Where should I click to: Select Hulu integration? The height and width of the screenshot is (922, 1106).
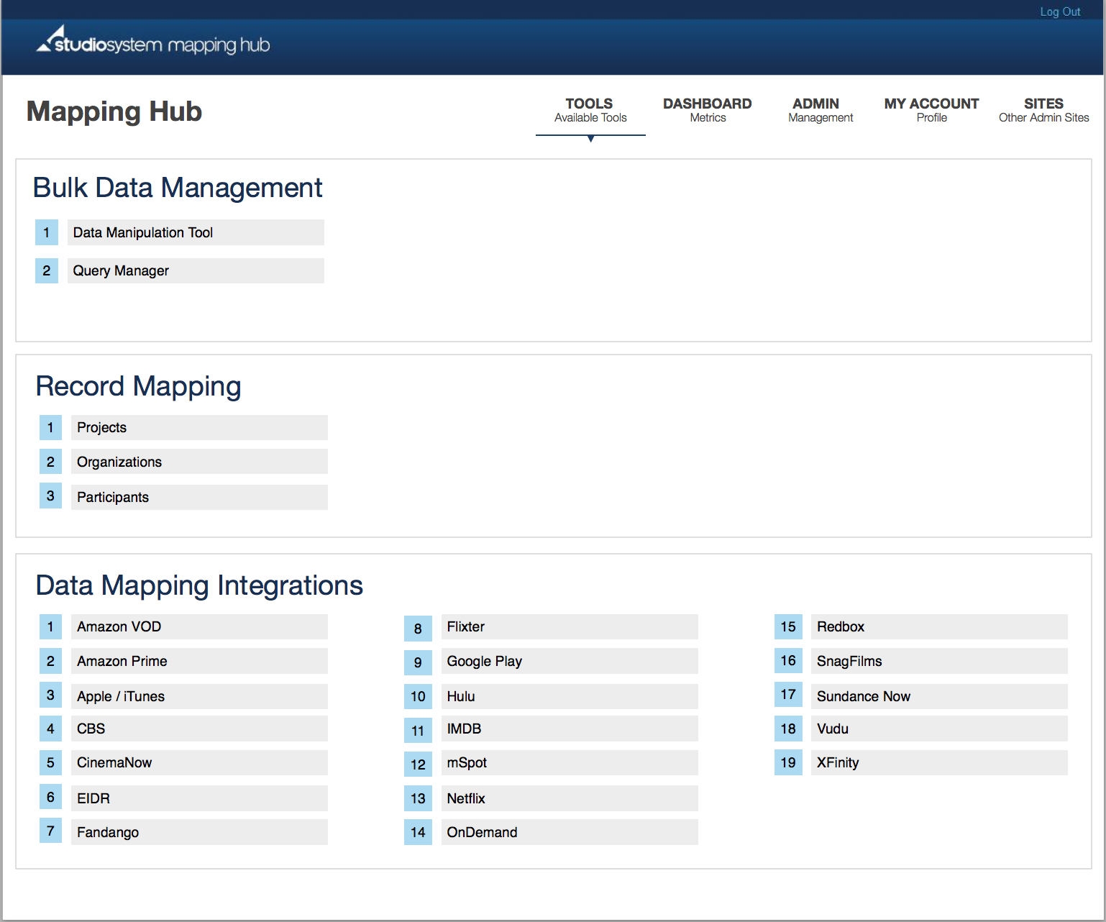[570, 696]
